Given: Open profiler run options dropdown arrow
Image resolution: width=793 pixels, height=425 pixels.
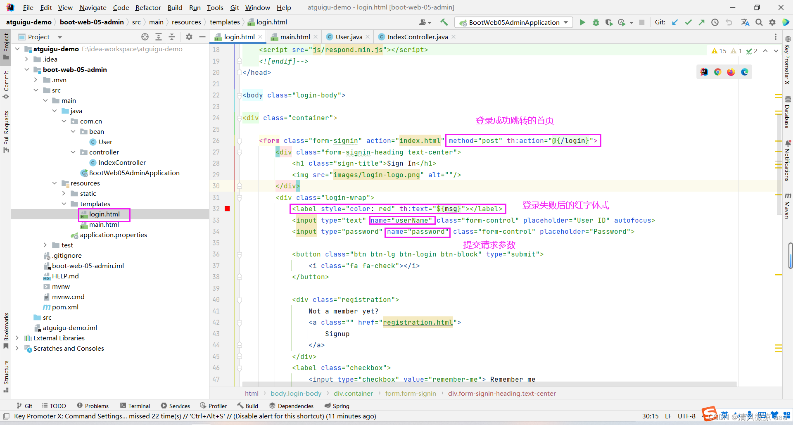Looking at the screenshot, I should pyautogui.click(x=632, y=23).
